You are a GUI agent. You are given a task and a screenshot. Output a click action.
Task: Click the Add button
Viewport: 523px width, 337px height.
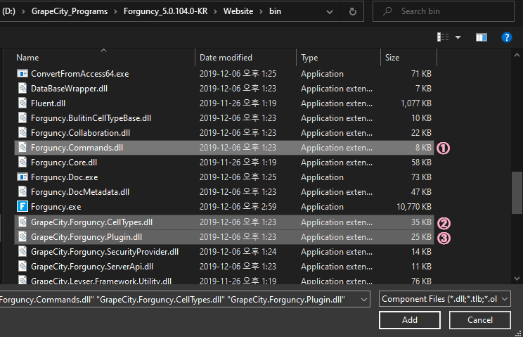[410, 320]
